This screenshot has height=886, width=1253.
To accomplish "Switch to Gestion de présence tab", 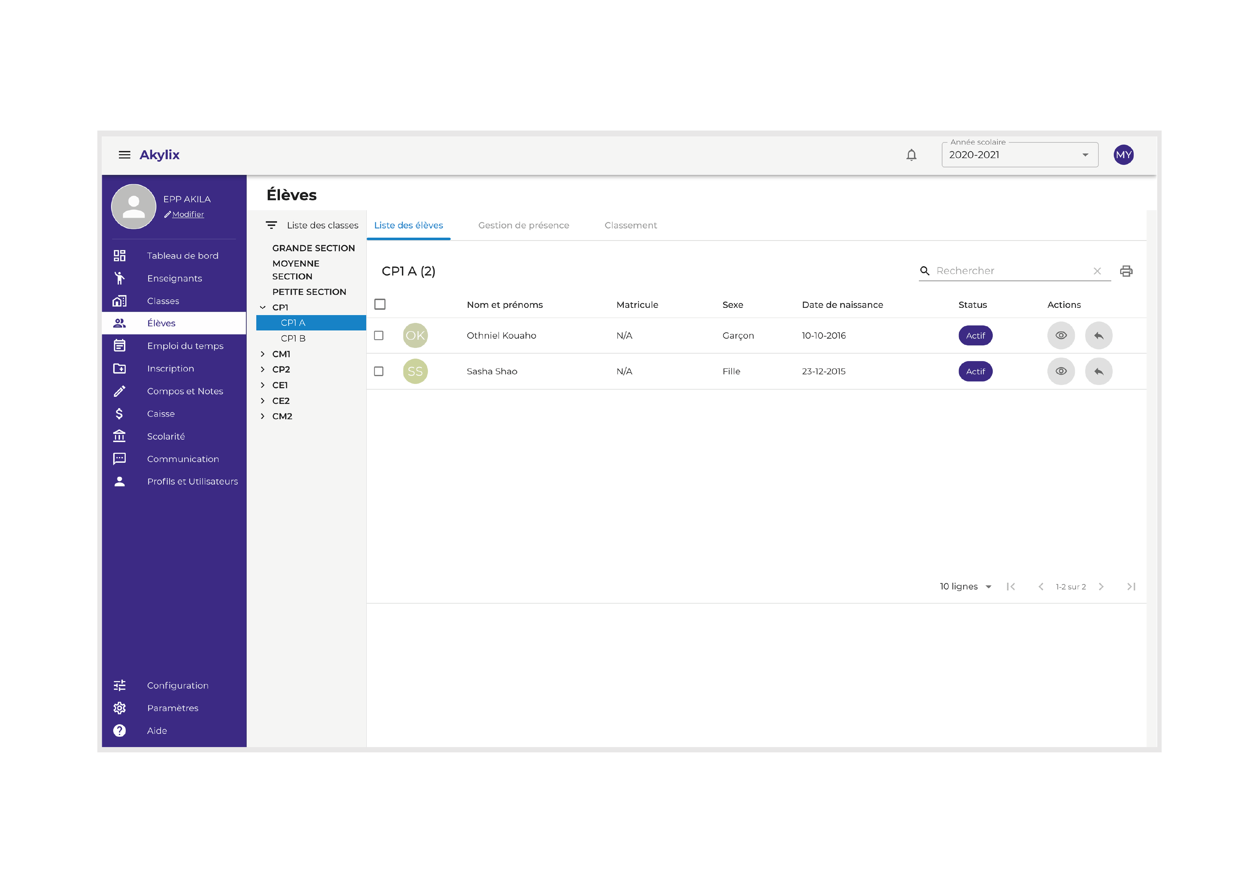I will (523, 225).
